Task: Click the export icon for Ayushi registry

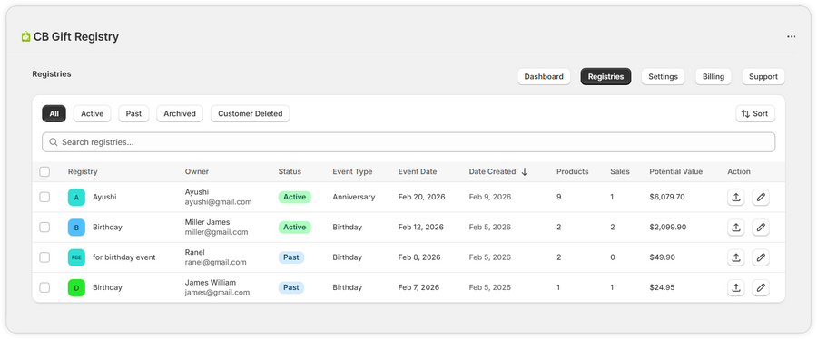Action: [735, 197]
